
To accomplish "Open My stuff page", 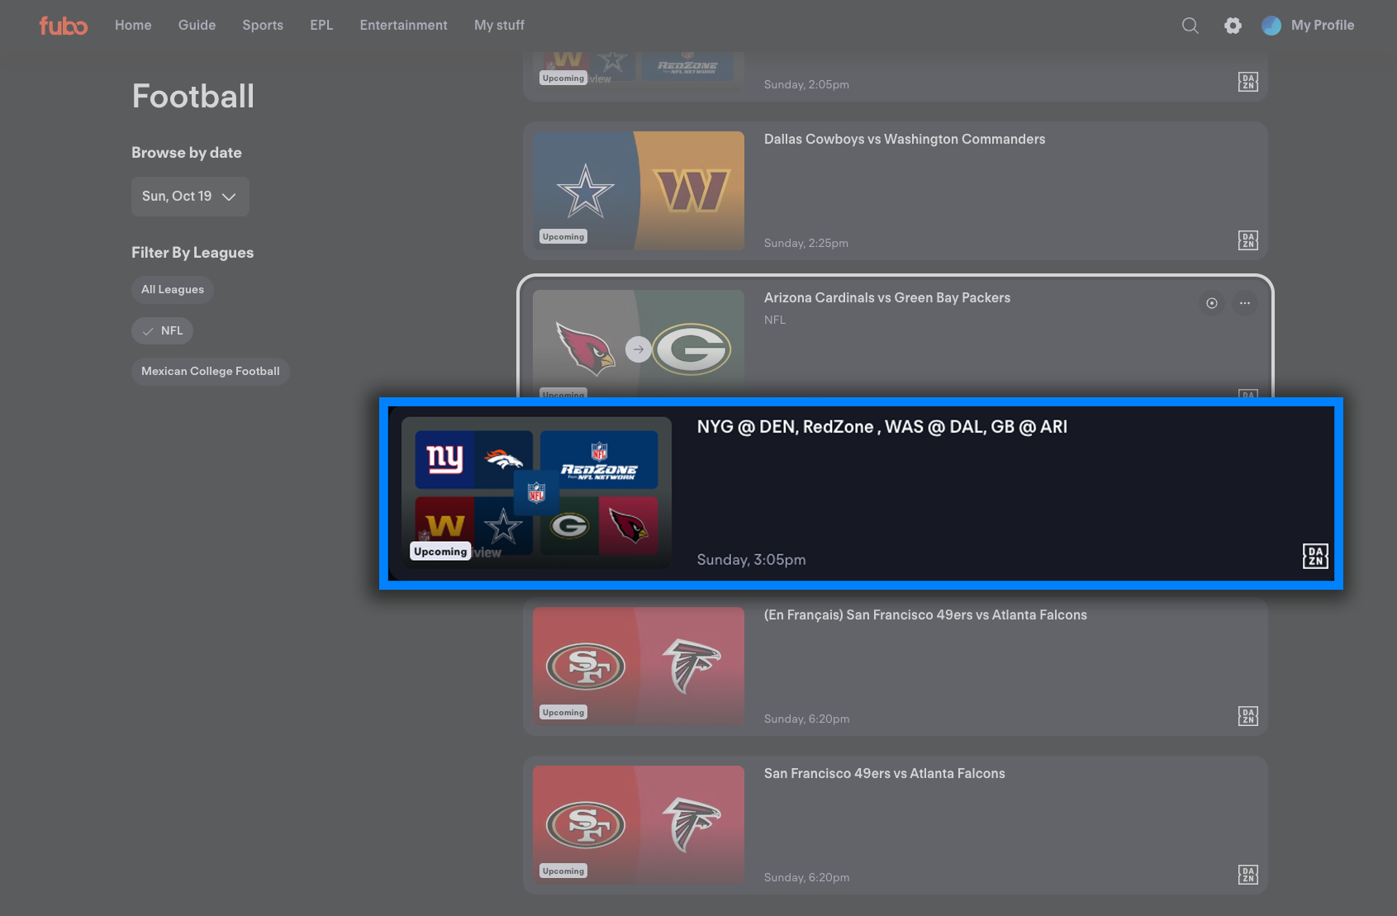I will [x=499, y=26].
